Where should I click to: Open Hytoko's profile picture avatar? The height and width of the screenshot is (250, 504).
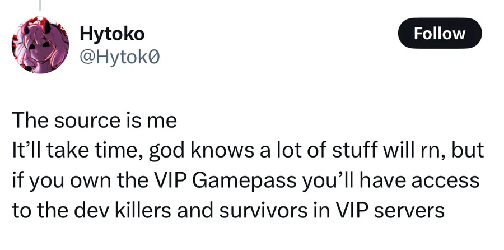[40, 45]
